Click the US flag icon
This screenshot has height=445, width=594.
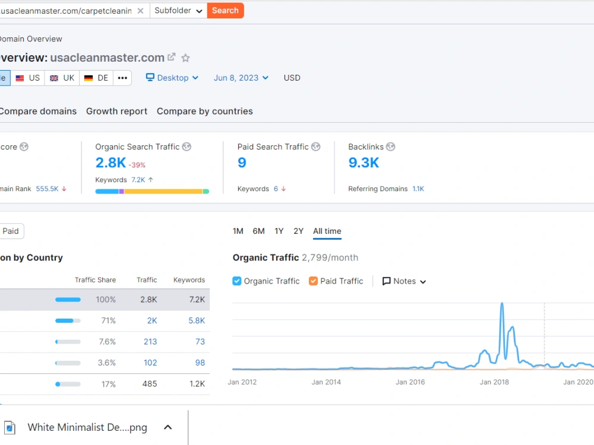pyautogui.click(x=20, y=78)
